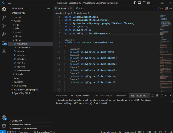Open Intro3.cs in the explorer
This screenshot has height=133, width=173.
[x=30, y=59]
